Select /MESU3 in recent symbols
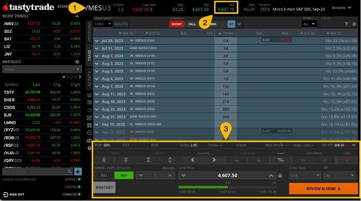The height and width of the screenshot is (201, 361). pyautogui.click(x=42, y=24)
